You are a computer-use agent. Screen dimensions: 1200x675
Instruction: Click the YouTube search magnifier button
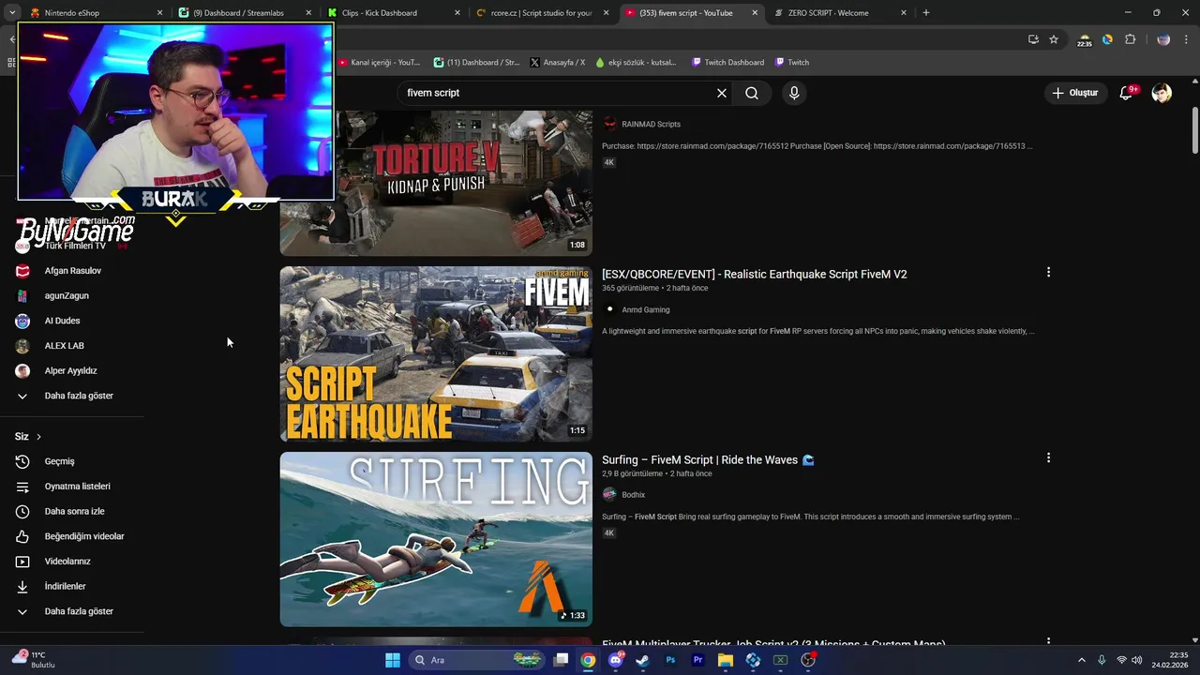point(752,93)
